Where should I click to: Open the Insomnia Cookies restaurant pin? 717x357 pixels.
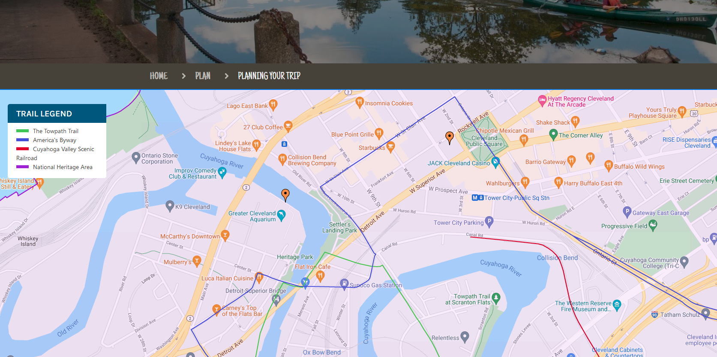click(x=360, y=102)
